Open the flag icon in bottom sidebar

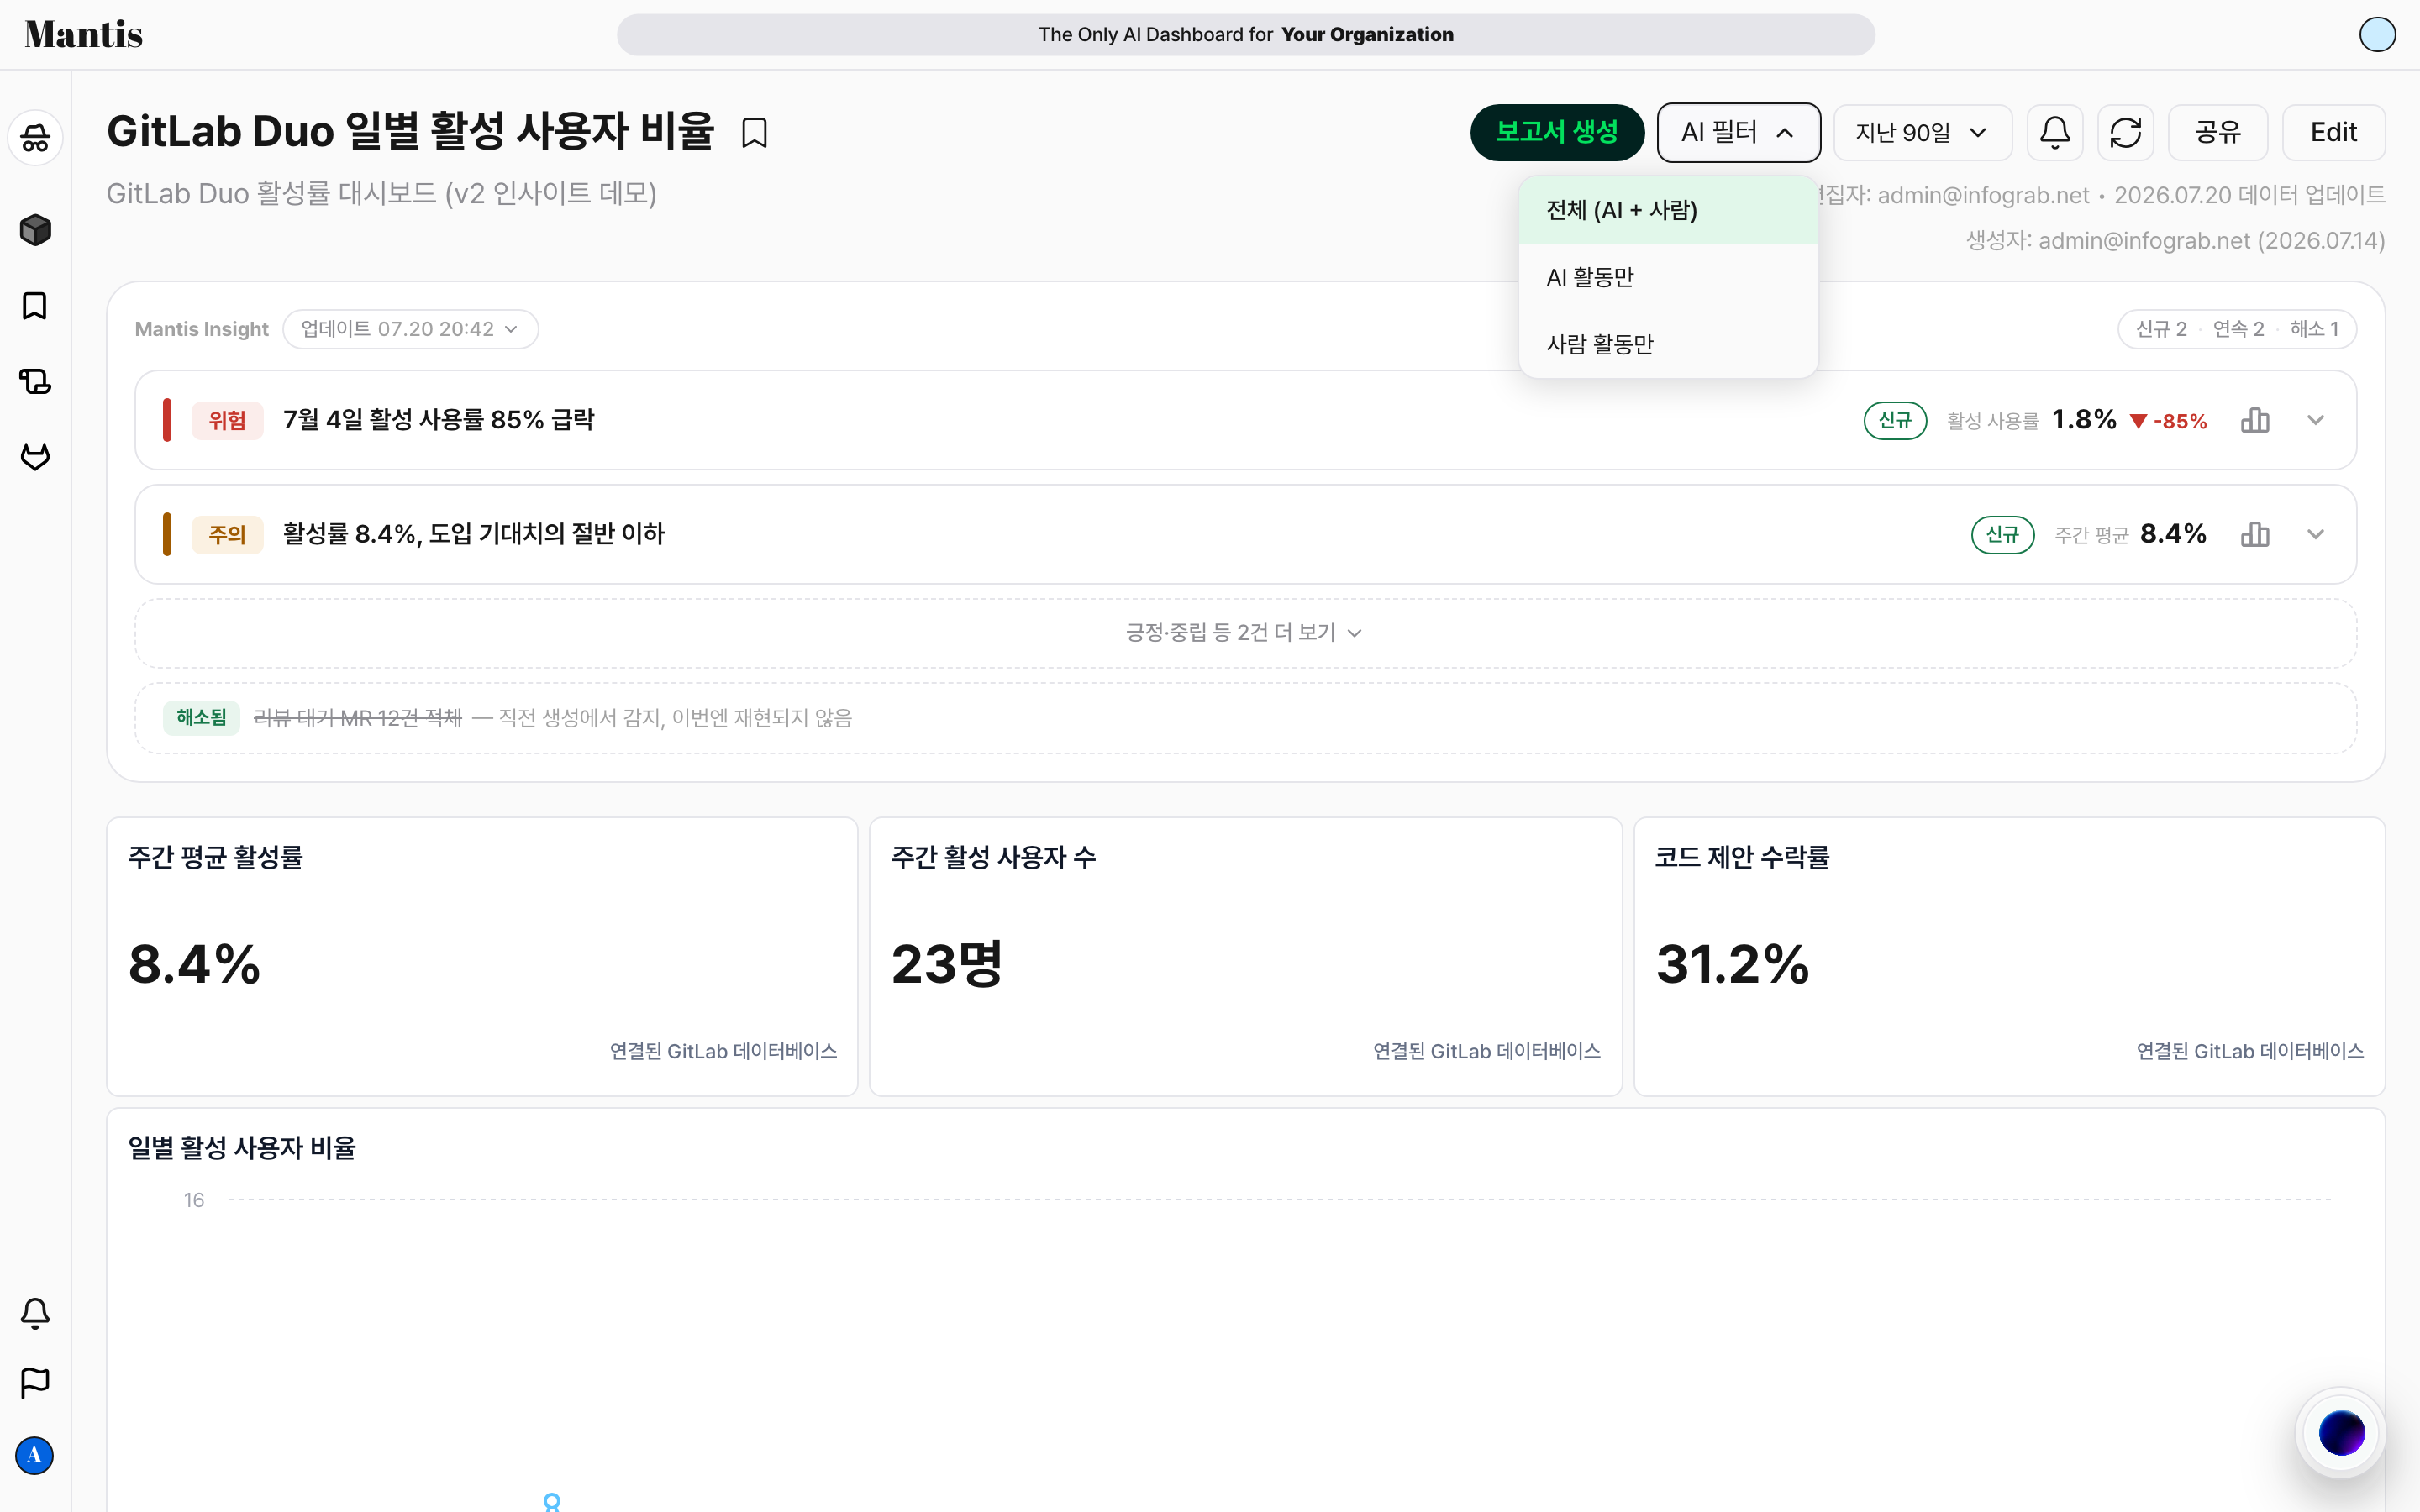tap(35, 1383)
